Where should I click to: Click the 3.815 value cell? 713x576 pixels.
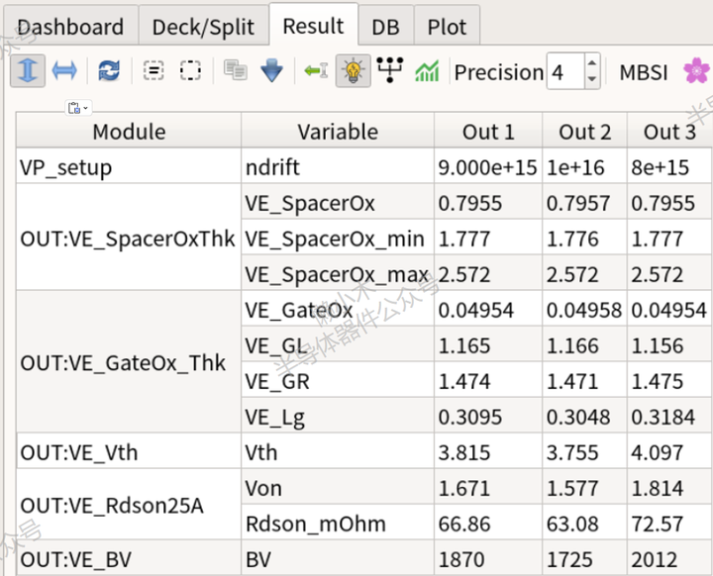pyautogui.click(x=488, y=451)
